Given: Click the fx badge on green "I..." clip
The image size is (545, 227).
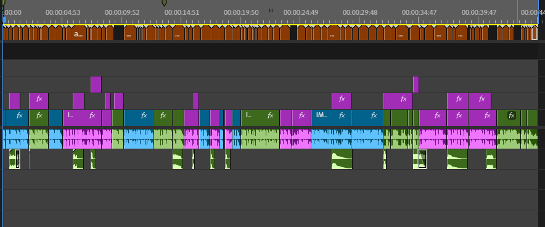Looking at the screenshot, I should (x=271, y=115).
